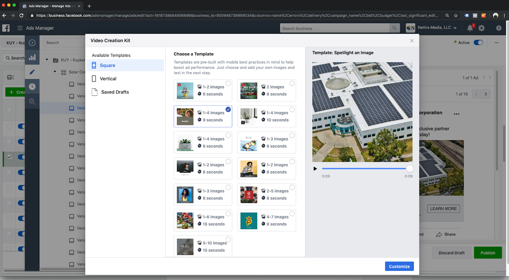Click the Share arrow icon in ad preview

click(x=439, y=235)
